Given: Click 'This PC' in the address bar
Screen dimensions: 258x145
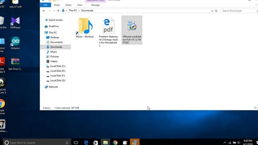Looking at the screenshot, I should [73, 10].
